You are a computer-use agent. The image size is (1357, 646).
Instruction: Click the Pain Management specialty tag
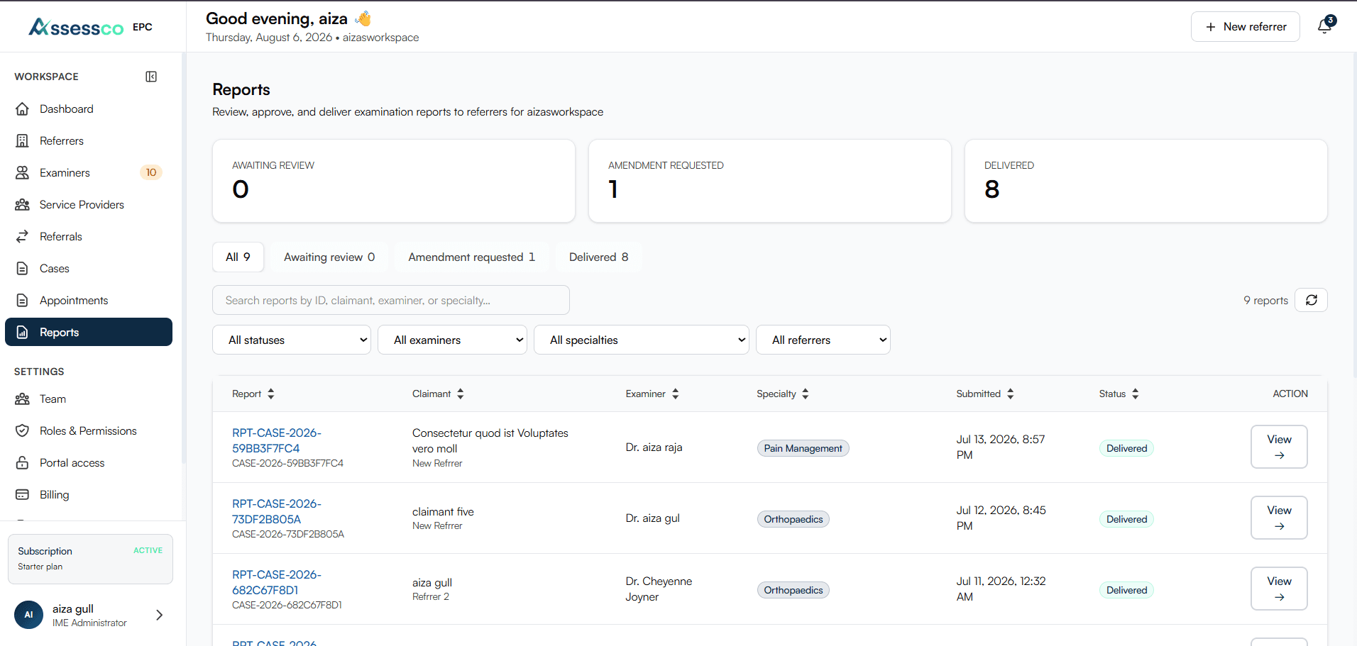coord(803,448)
